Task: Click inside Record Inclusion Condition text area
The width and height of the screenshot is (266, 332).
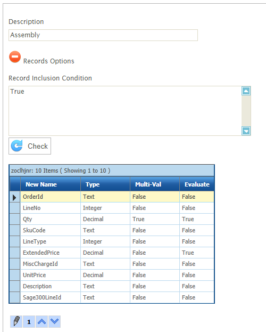Action: [125, 111]
